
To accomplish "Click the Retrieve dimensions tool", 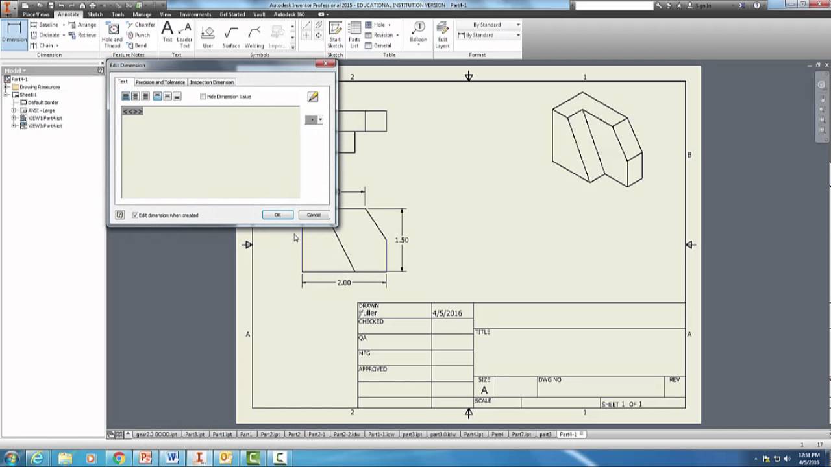I will [x=82, y=35].
